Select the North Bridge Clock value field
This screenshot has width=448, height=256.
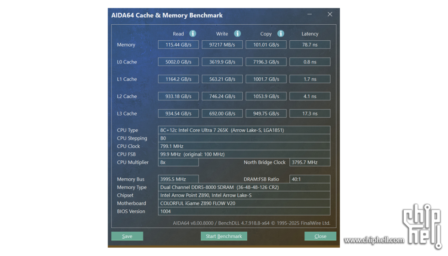click(309, 162)
